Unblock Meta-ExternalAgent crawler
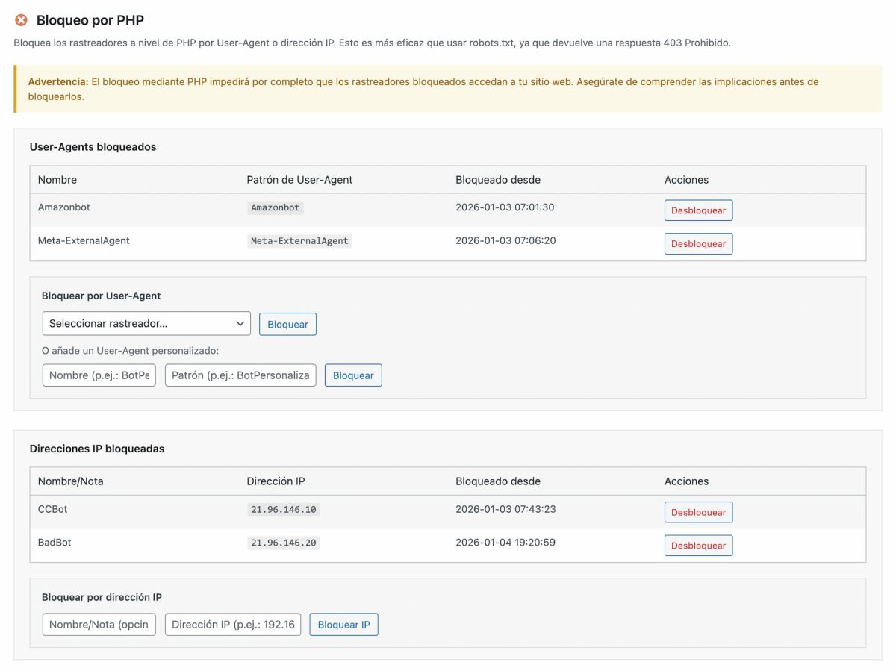This screenshot has width=896, height=671. tap(698, 243)
